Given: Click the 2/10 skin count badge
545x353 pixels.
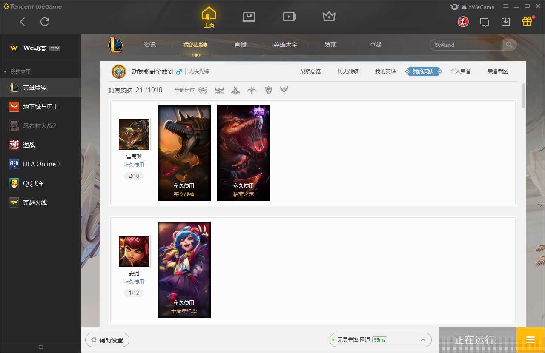Looking at the screenshot, I should point(134,176).
